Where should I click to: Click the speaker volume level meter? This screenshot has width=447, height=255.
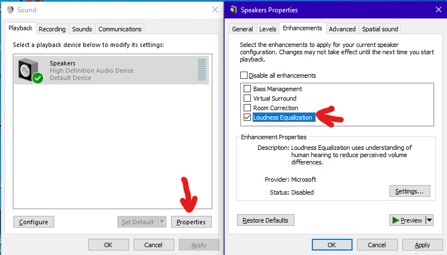click(201, 70)
